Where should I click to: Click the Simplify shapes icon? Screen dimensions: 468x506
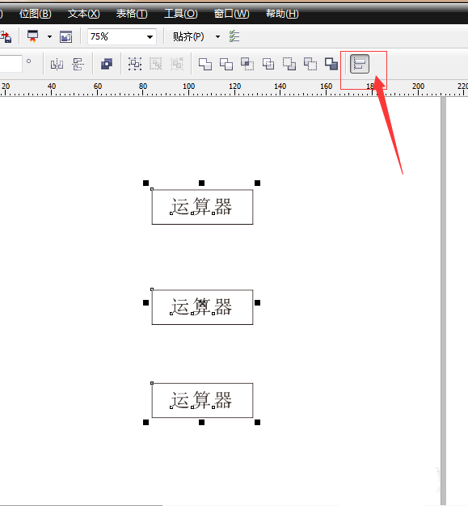point(268,64)
